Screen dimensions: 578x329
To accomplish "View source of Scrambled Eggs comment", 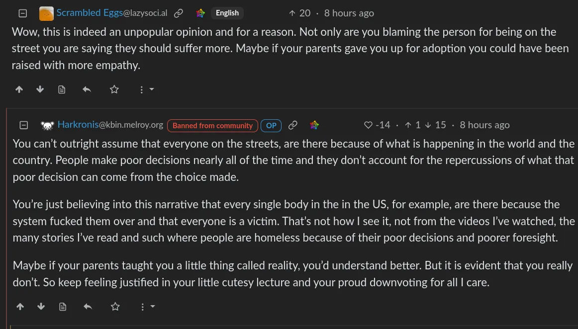I will point(62,89).
